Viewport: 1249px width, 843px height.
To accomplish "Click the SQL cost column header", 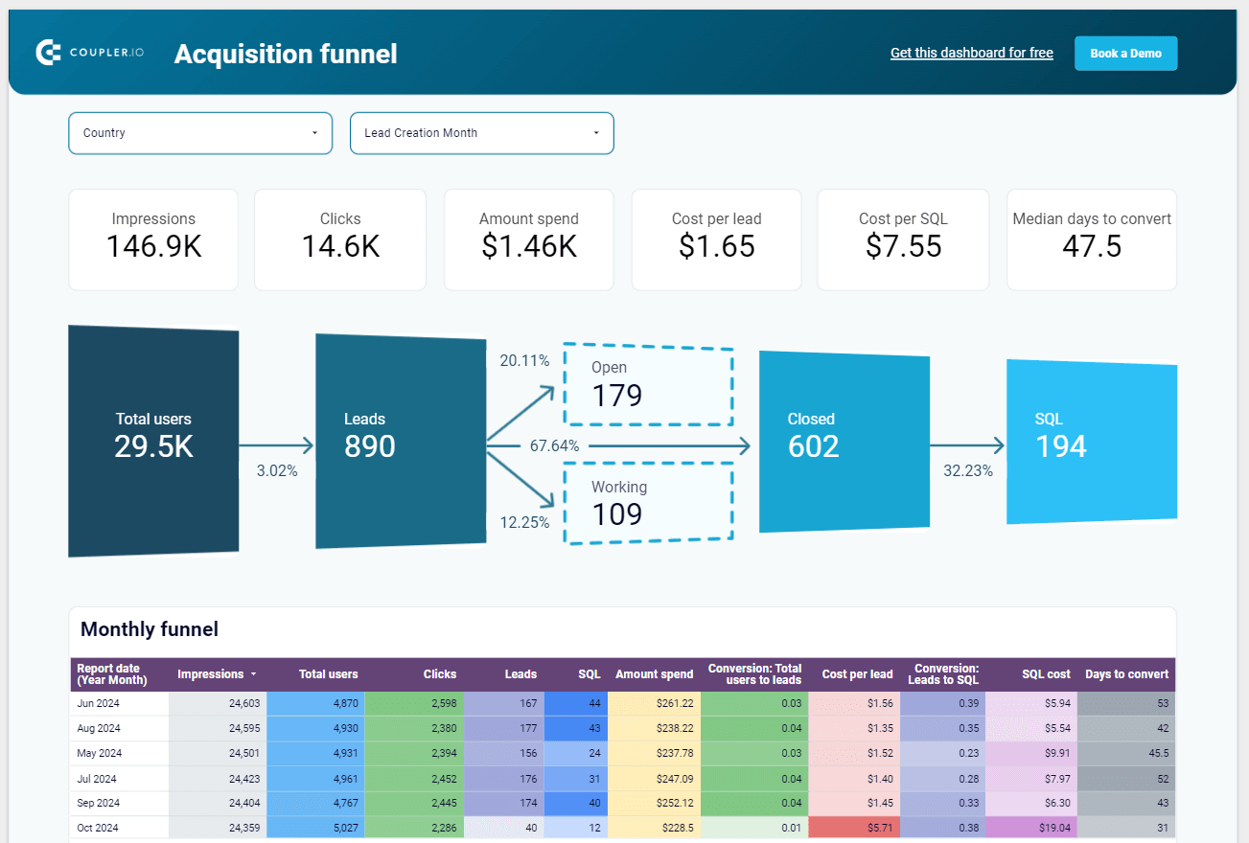I will [x=1046, y=674].
